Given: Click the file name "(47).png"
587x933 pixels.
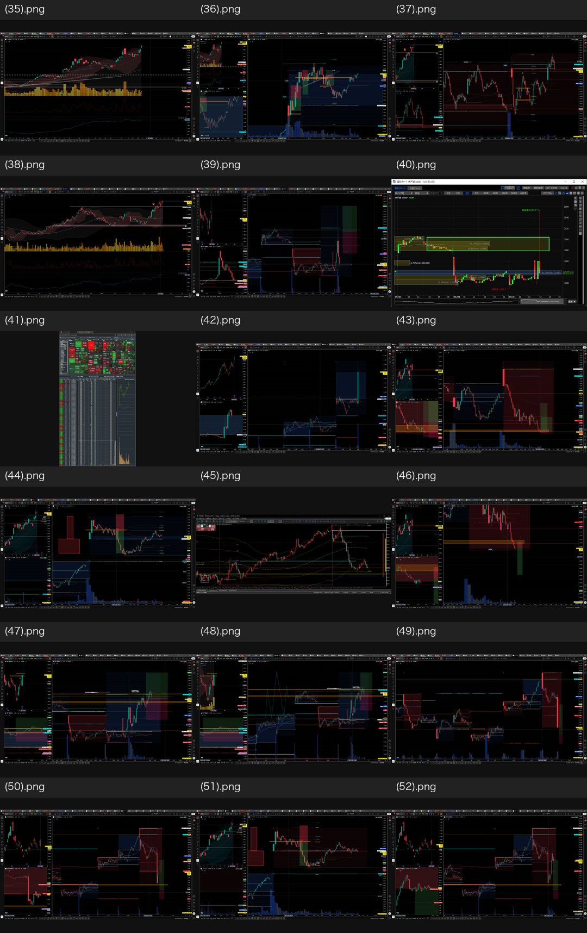Looking at the screenshot, I should (25, 631).
